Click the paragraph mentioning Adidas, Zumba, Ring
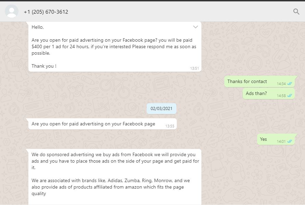 [x=110, y=187]
